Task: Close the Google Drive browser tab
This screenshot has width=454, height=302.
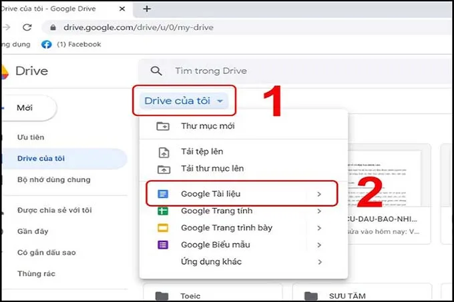Action: click(122, 9)
